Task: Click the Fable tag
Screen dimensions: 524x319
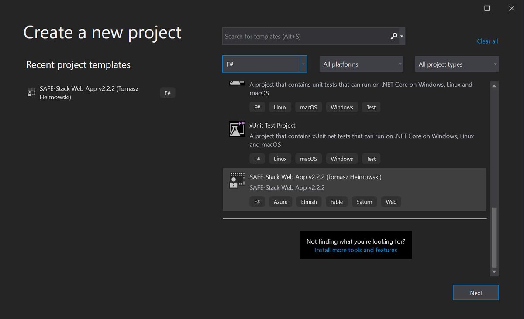Action: coord(337,202)
